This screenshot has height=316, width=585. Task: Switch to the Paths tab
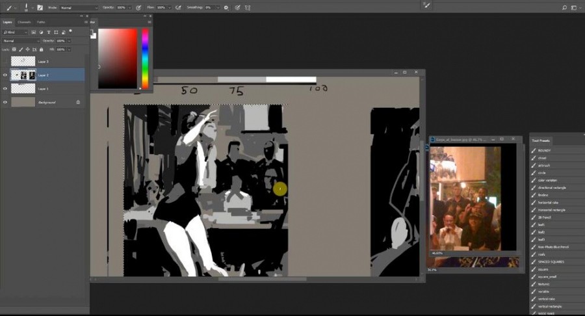41,22
